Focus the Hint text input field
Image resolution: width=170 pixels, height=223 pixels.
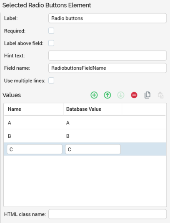tap(107, 56)
